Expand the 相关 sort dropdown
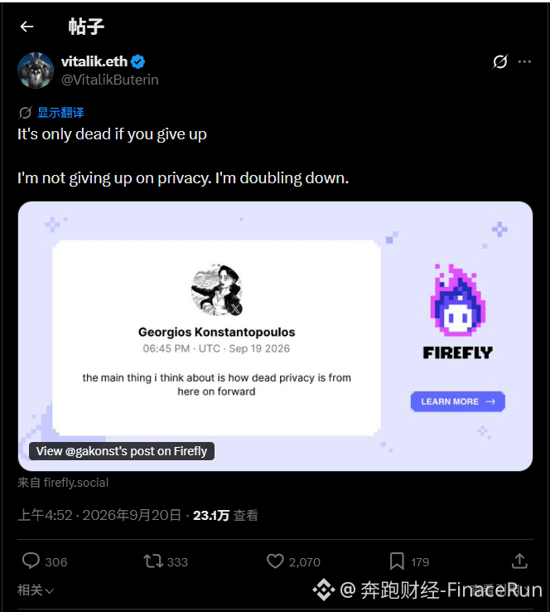This screenshot has height=612, width=550. pyautogui.click(x=36, y=590)
